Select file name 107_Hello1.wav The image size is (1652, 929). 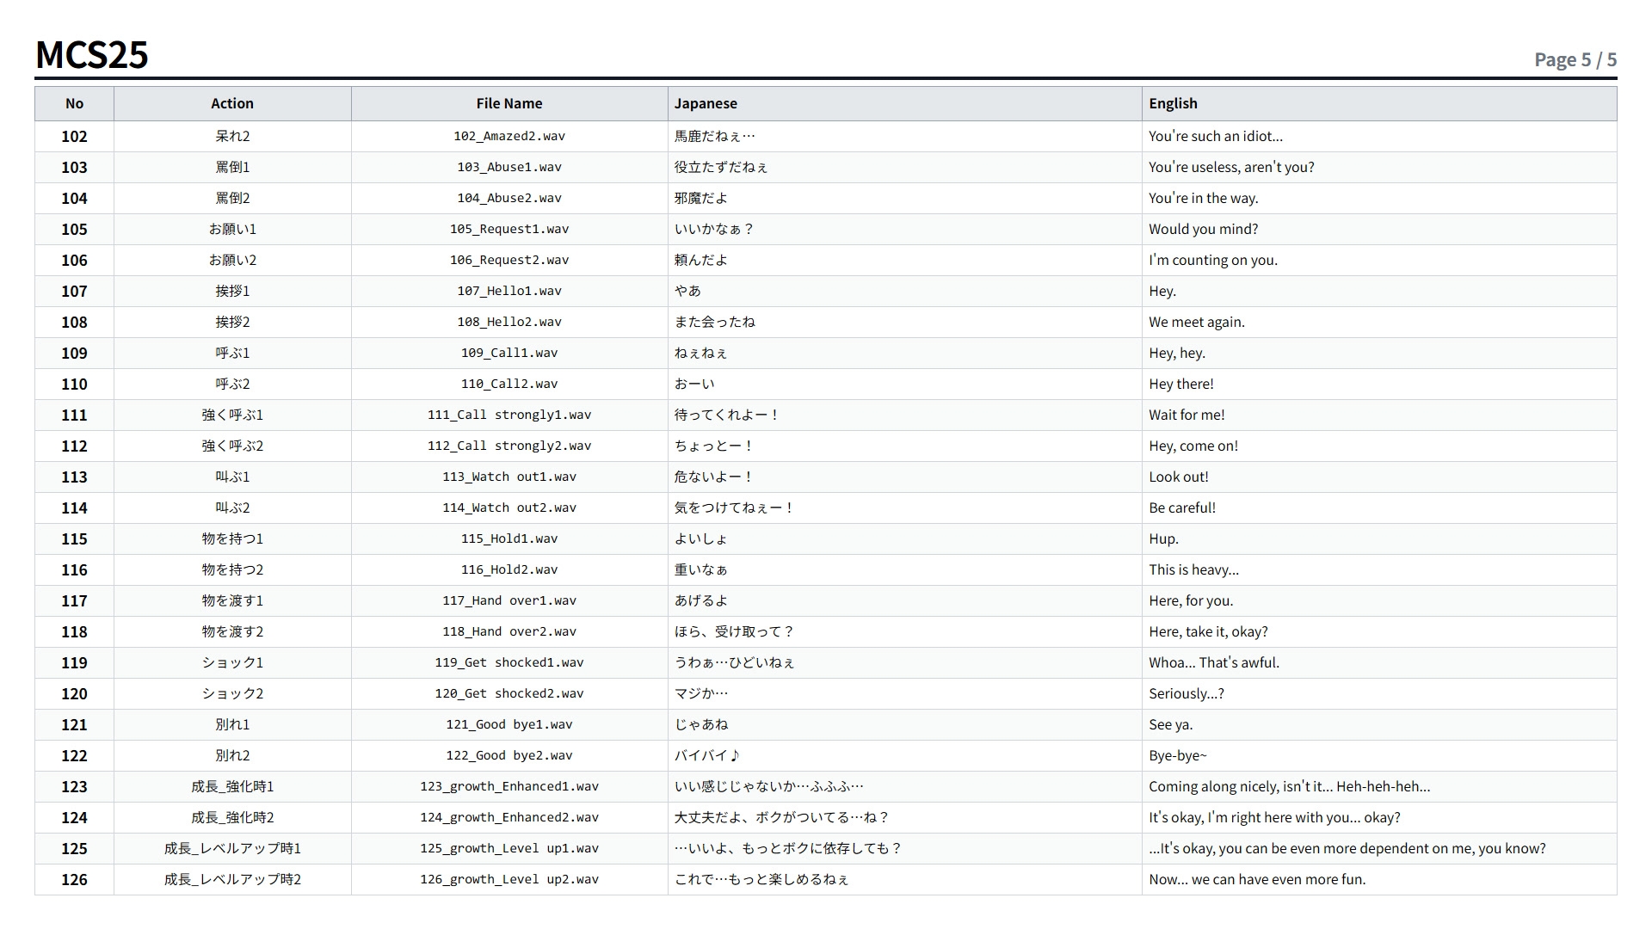pos(509,291)
